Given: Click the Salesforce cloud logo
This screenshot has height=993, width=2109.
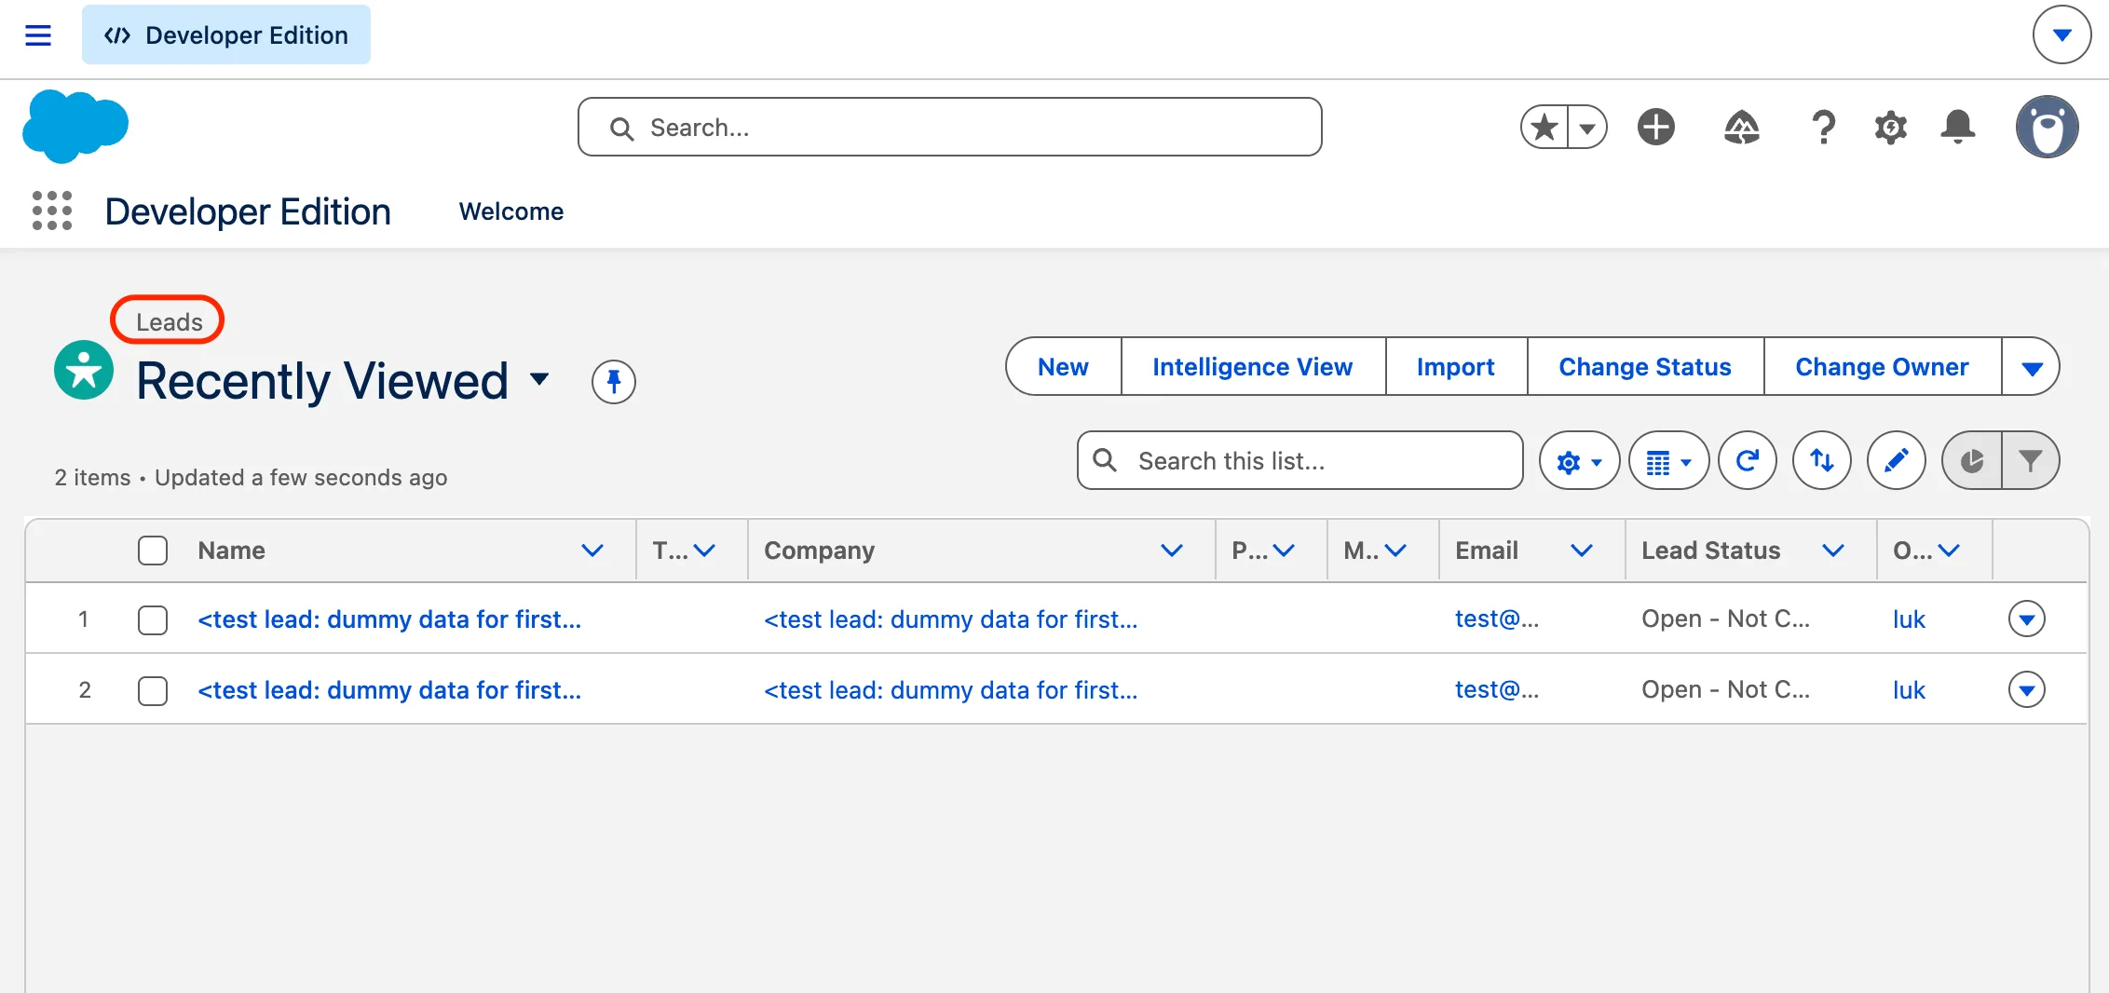Looking at the screenshot, I should [x=75, y=126].
